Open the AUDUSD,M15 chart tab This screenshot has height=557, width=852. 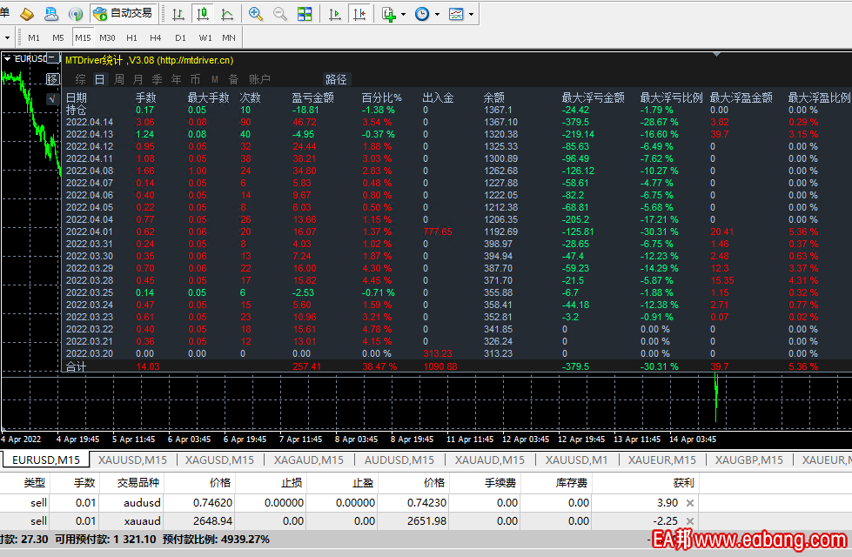pyautogui.click(x=399, y=460)
